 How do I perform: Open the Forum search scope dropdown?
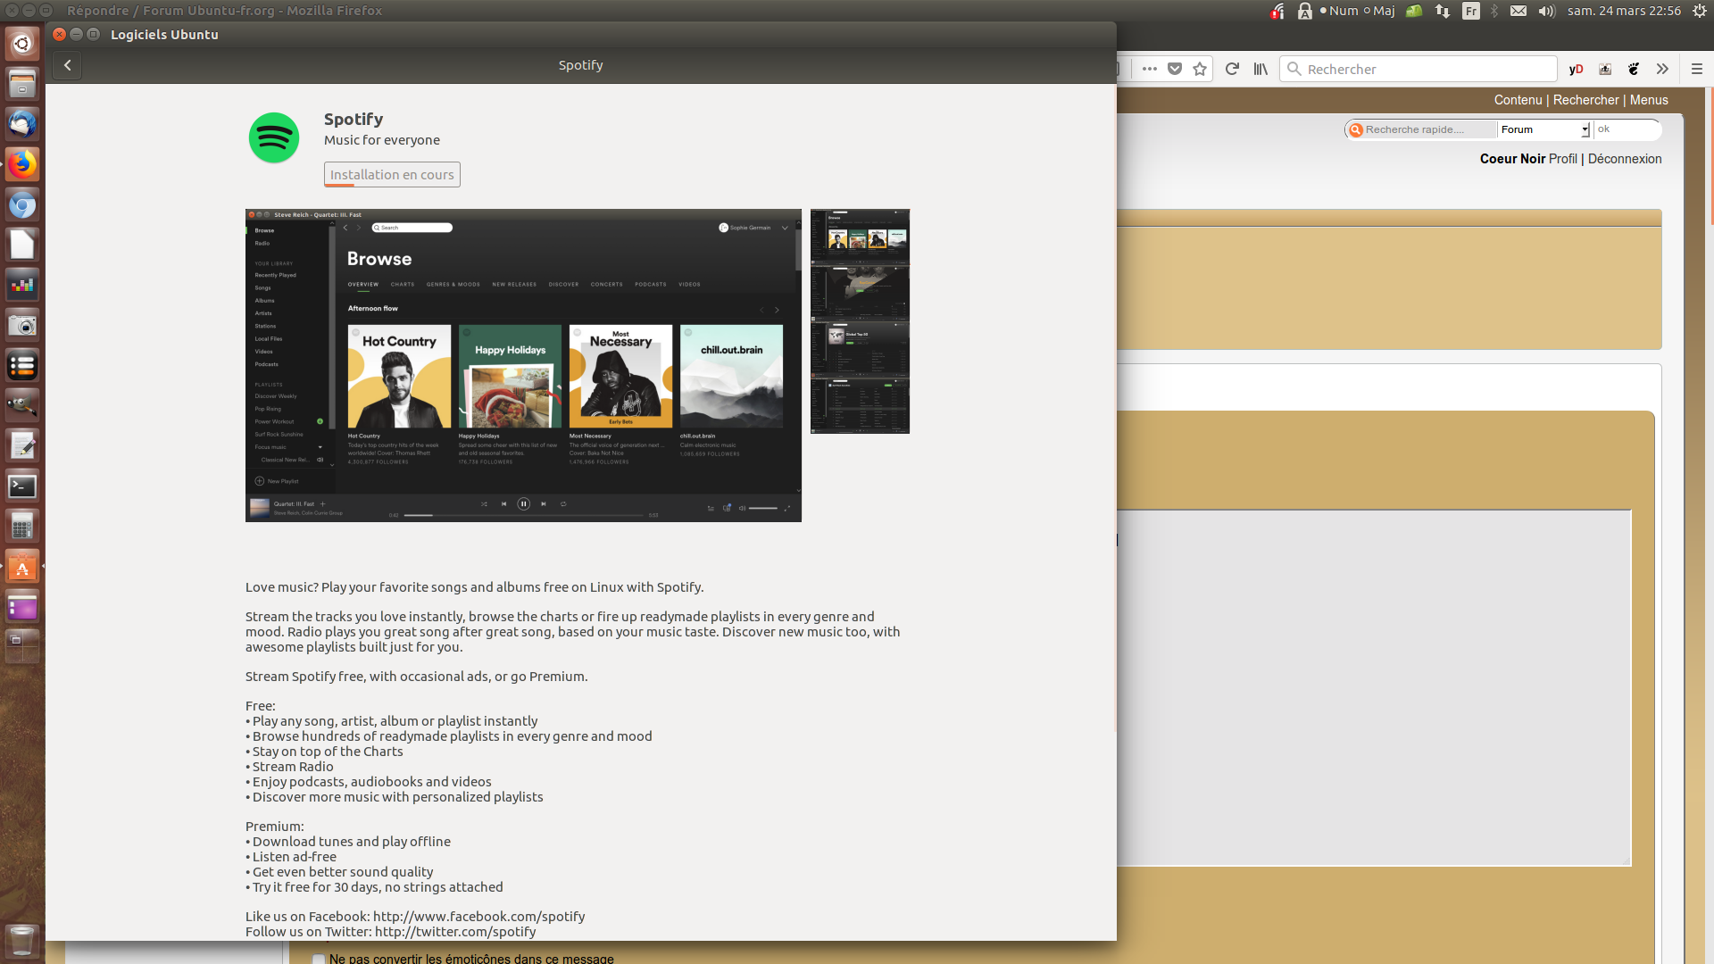1544,129
